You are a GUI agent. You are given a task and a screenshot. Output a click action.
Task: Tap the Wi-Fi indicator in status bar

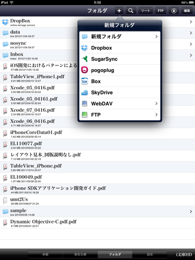12,3
